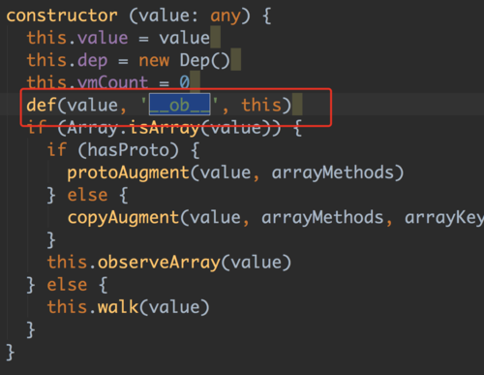Click the truncated 'arrayKey' argument
This screenshot has width=484, height=375.
[x=444, y=218]
